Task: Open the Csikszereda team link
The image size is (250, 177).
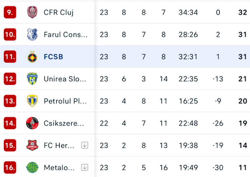Action: point(64,123)
